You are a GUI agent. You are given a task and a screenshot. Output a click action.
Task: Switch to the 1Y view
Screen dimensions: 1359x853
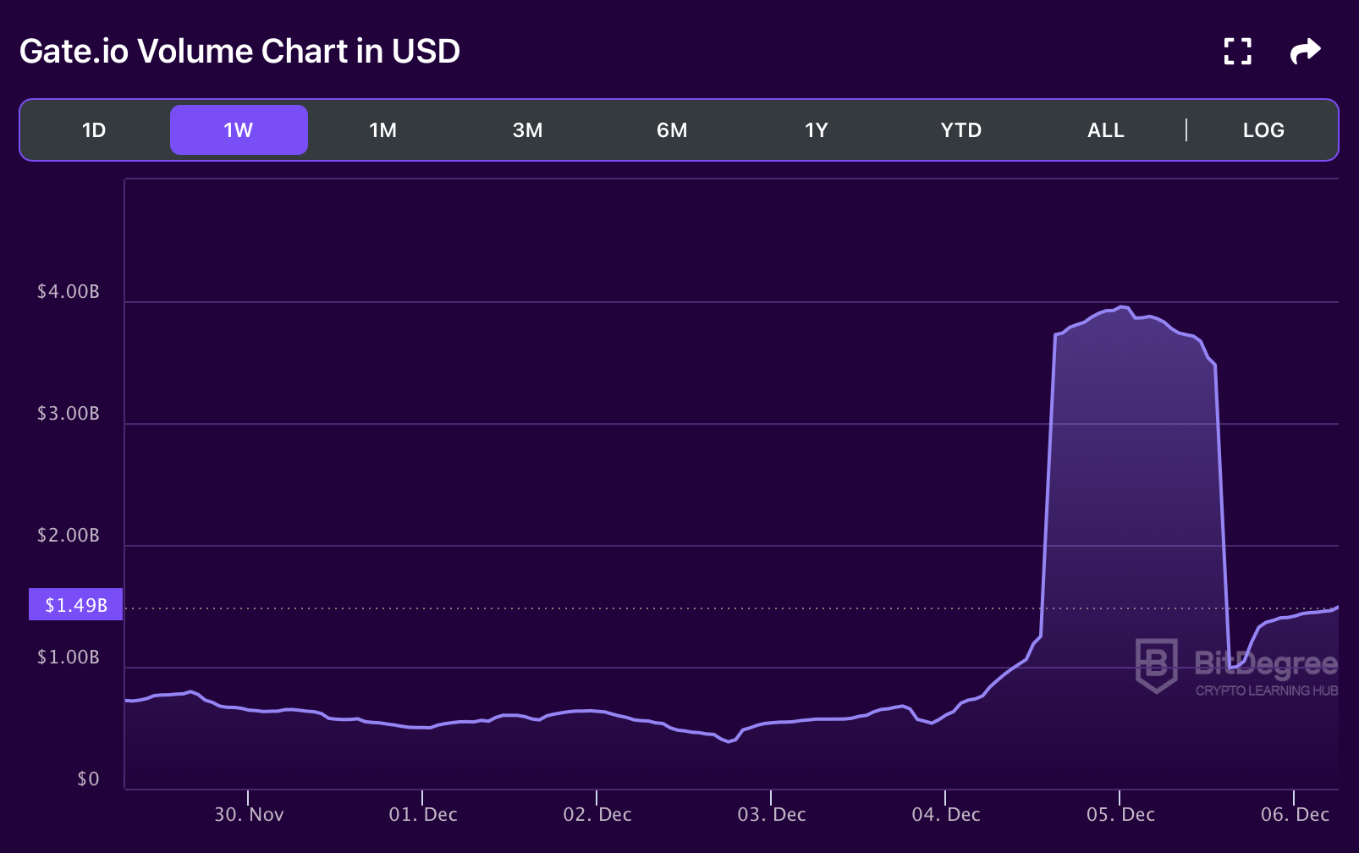817,130
